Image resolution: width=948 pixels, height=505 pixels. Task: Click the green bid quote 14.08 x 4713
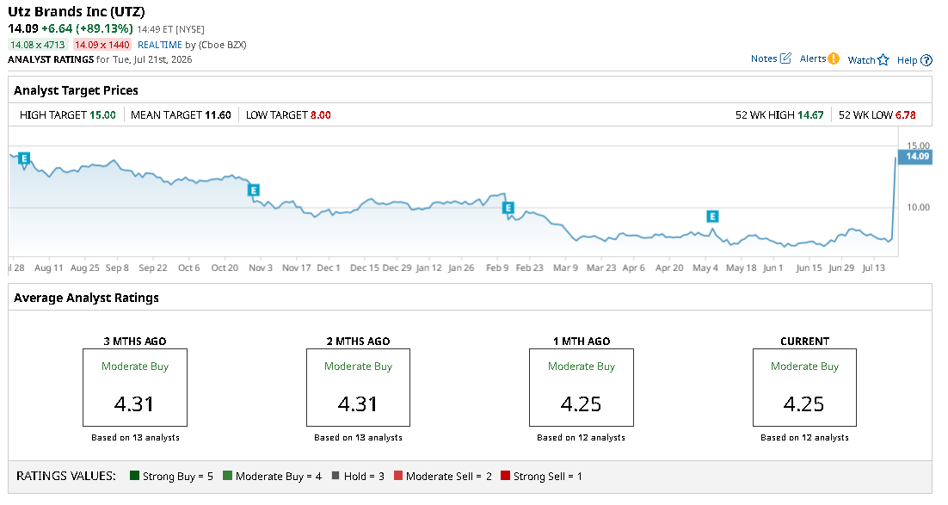(x=38, y=45)
